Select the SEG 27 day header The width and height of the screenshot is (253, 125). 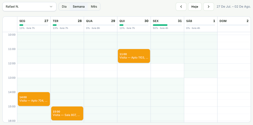(x=34, y=24)
